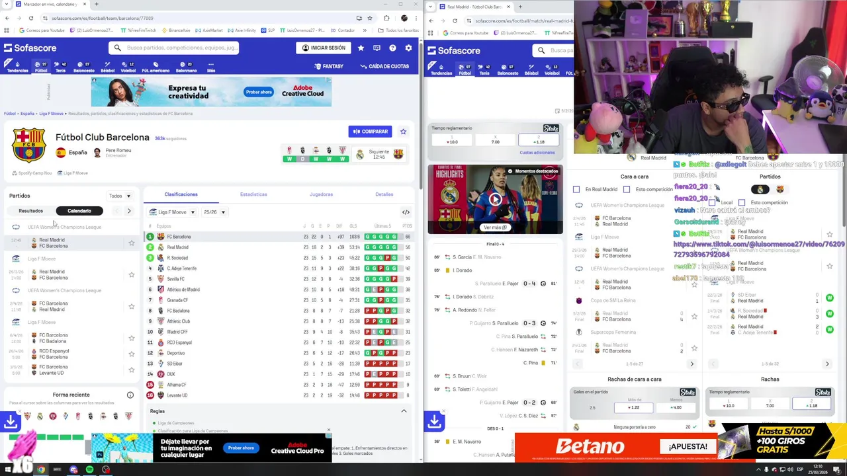This screenshot has height=476, width=847.
Task: Open Favorites star in left Sofascore header
Action: coord(361,48)
